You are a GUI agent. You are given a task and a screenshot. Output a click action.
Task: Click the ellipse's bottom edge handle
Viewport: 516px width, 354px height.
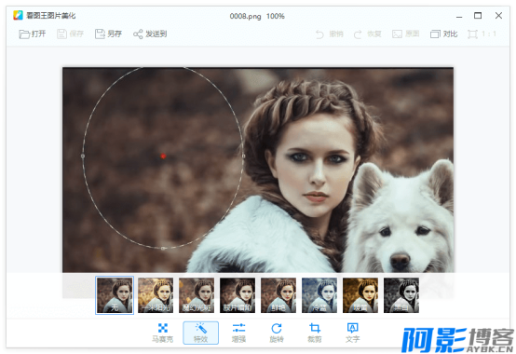click(x=163, y=248)
